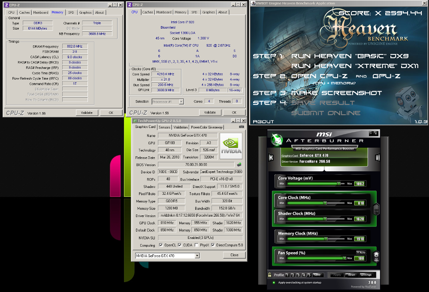Click the Core Clock slider handle
429x292 pixels.
325,203
